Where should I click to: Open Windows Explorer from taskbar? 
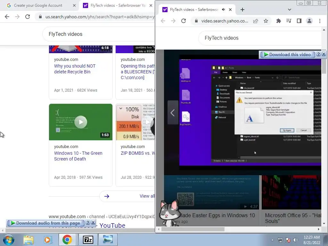tap(29, 240)
